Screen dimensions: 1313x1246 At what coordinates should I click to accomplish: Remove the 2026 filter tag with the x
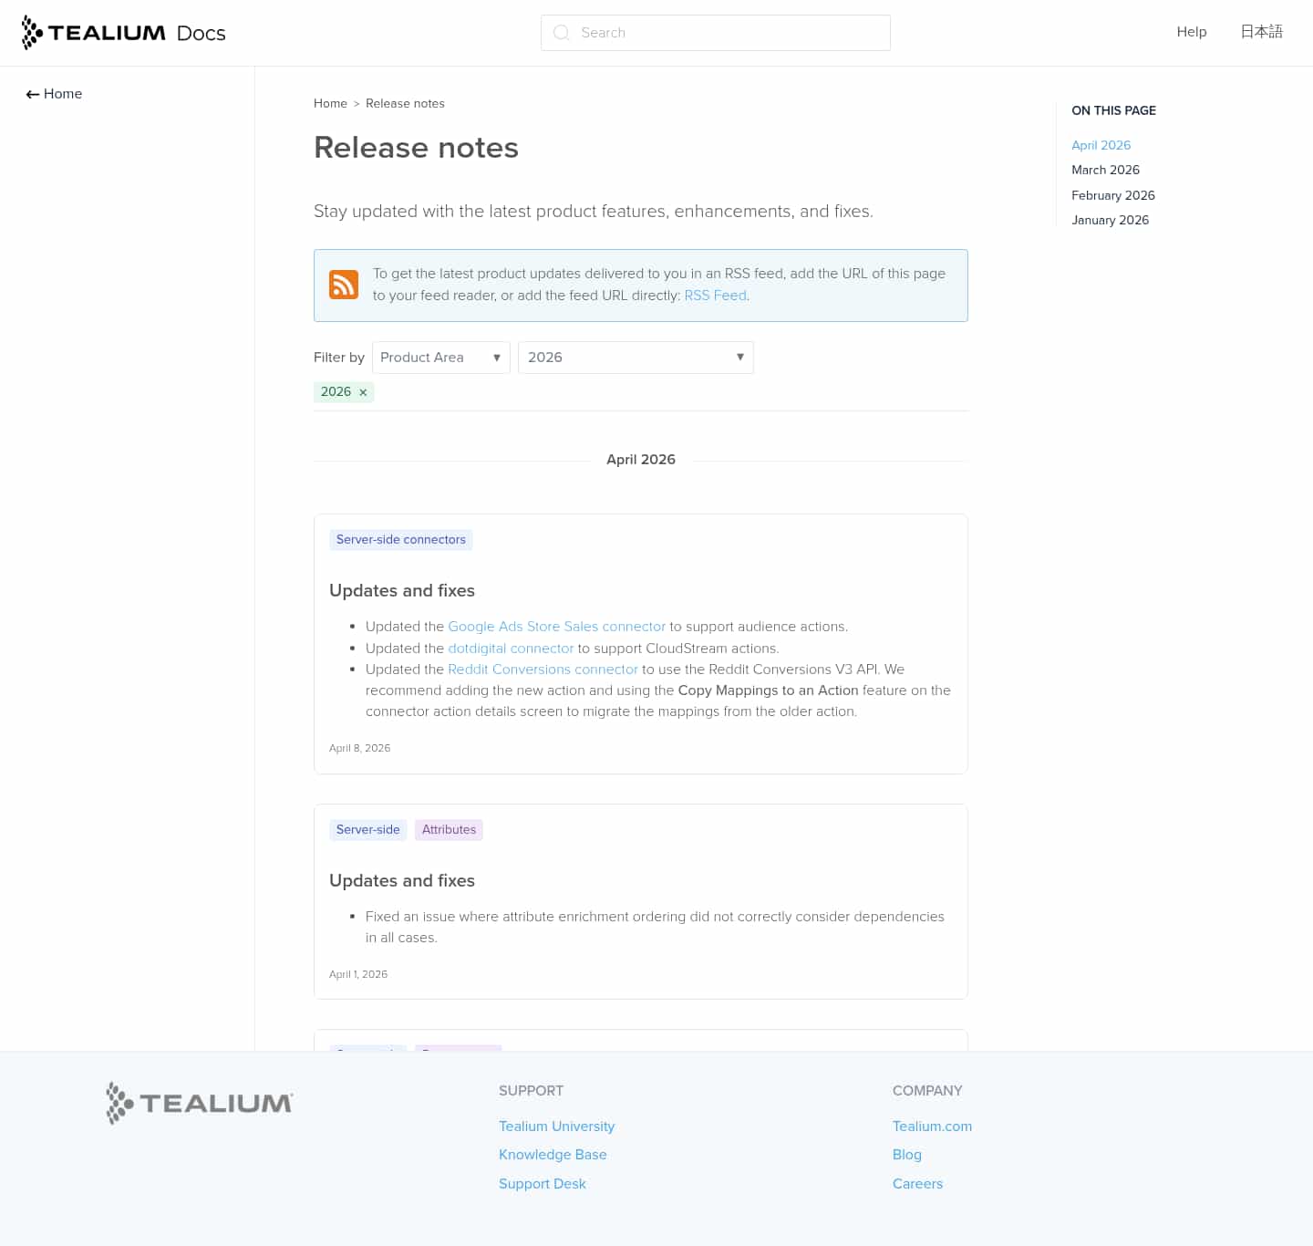(x=362, y=392)
